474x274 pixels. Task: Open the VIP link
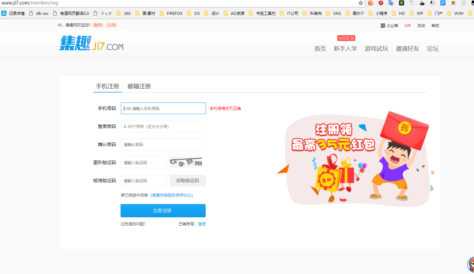[408, 26]
